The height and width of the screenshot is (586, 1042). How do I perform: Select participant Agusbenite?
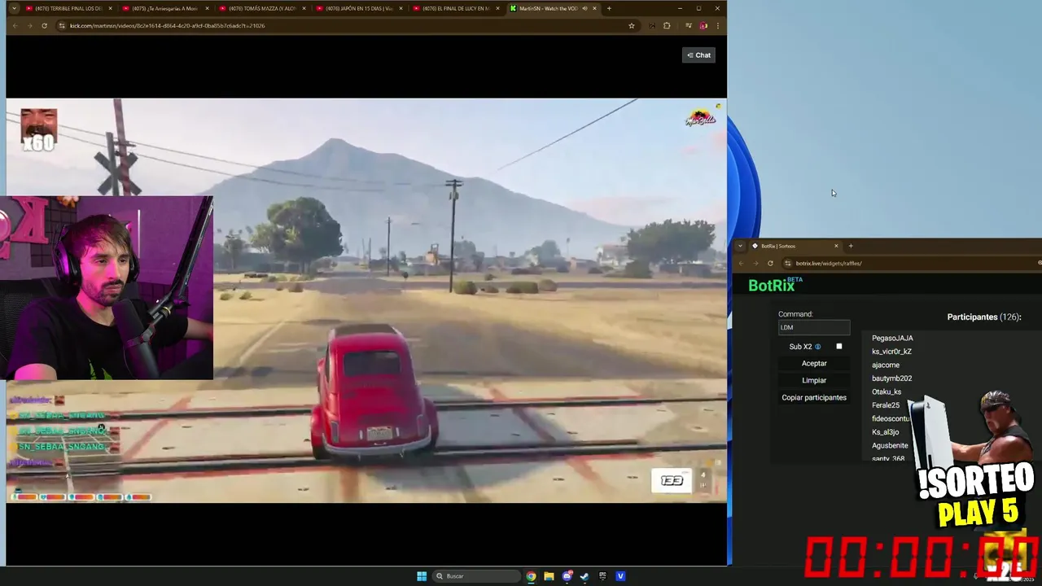tap(890, 446)
